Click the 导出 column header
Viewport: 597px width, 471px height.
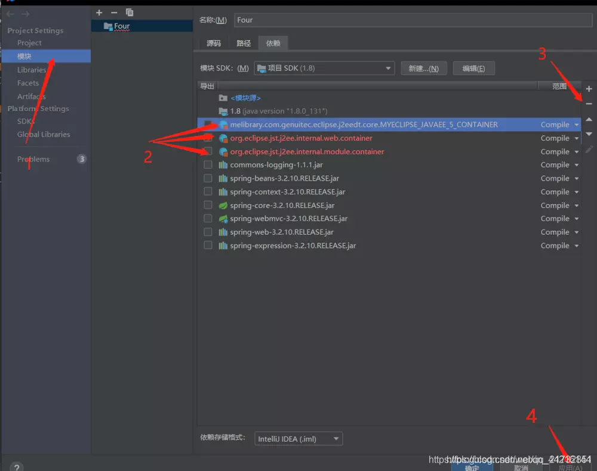207,86
